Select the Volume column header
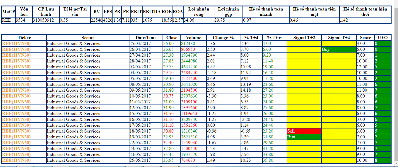The height and width of the screenshot is (167, 398). point(194,38)
